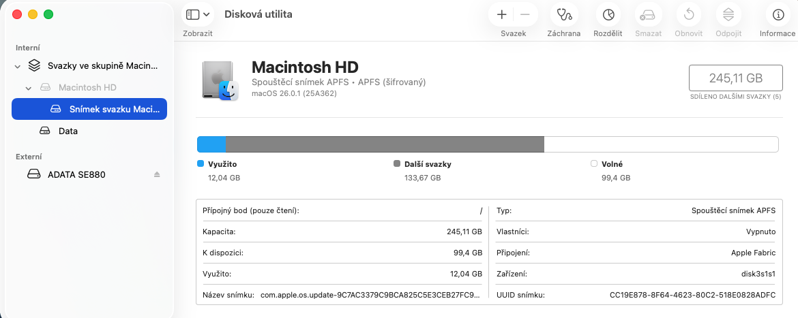The image size is (798, 318).
Task: Click the 245,11 GB capacity box
Action: [x=735, y=78]
